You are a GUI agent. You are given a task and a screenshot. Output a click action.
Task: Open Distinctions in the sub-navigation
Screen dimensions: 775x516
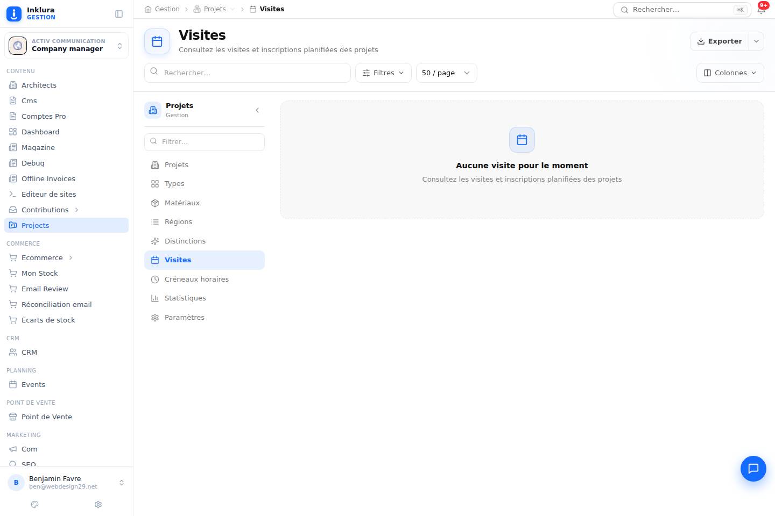pos(205,241)
